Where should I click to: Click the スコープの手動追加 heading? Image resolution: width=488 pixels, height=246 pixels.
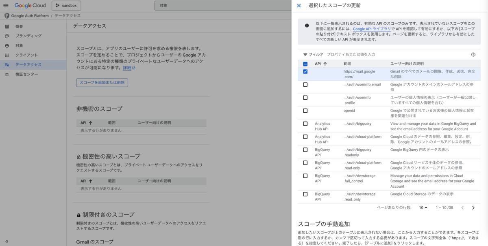click(x=324, y=224)
